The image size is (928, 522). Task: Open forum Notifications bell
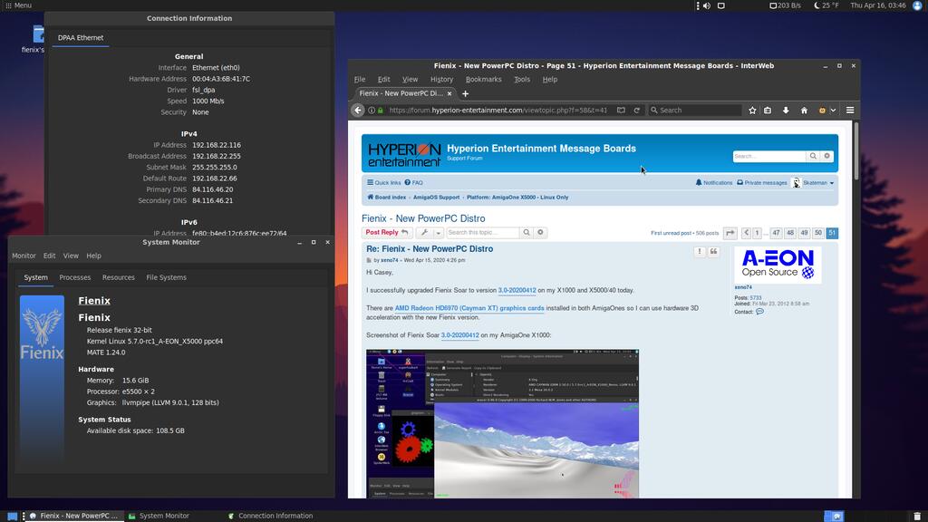(x=714, y=183)
